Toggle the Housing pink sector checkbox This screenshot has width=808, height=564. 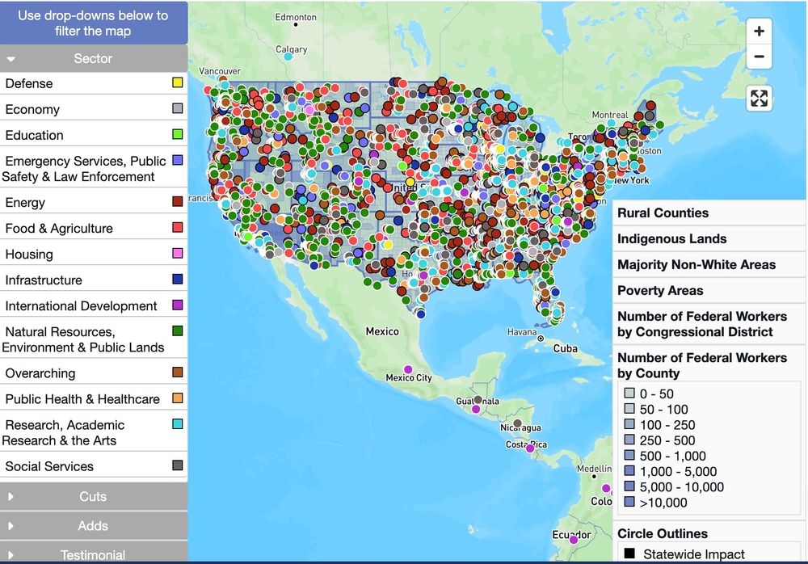pyautogui.click(x=177, y=253)
